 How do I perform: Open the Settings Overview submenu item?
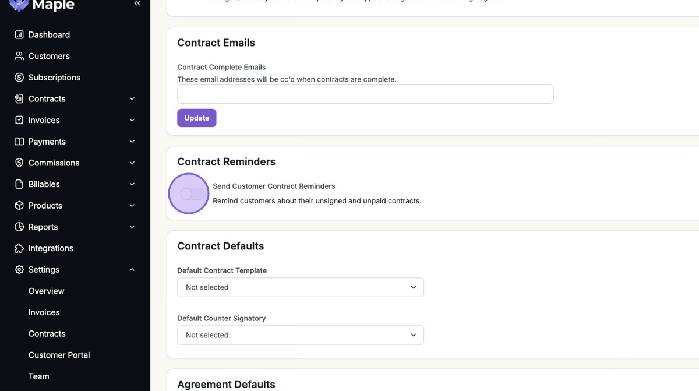(x=47, y=291)
